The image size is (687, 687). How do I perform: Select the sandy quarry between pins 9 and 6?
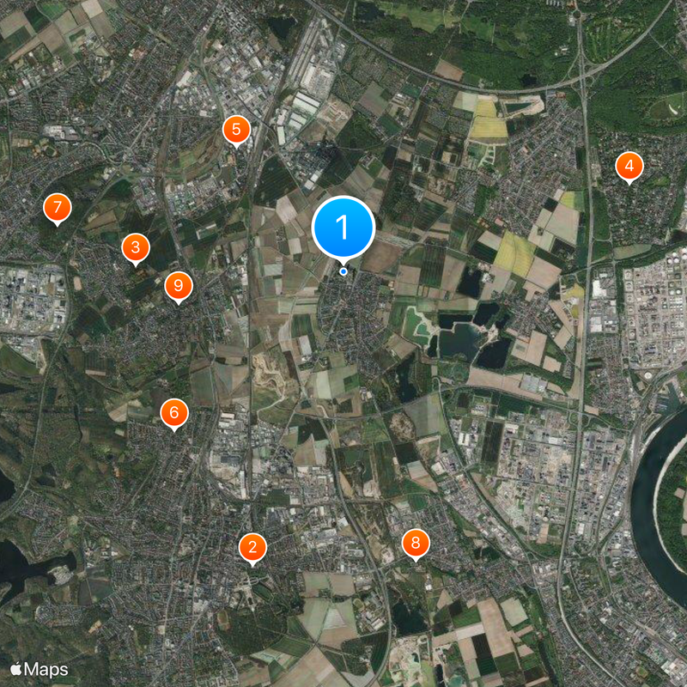click(265, 373)
